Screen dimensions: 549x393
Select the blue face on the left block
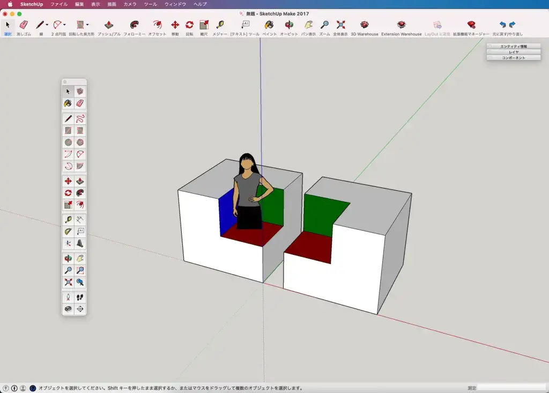[226, 212]
